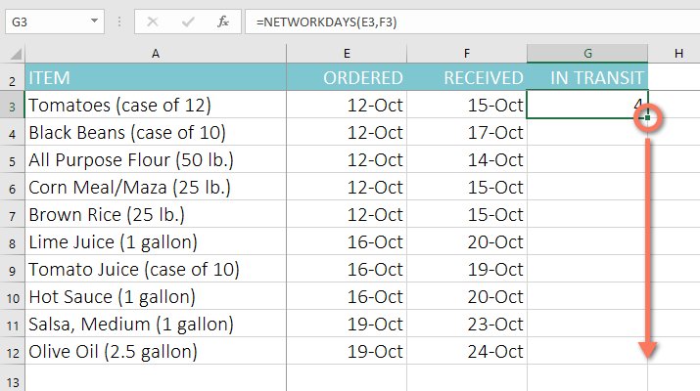
Task: Click the RECEIVED date 17-Oct cell
Action: pyautogui.click(x=467, y=132)
